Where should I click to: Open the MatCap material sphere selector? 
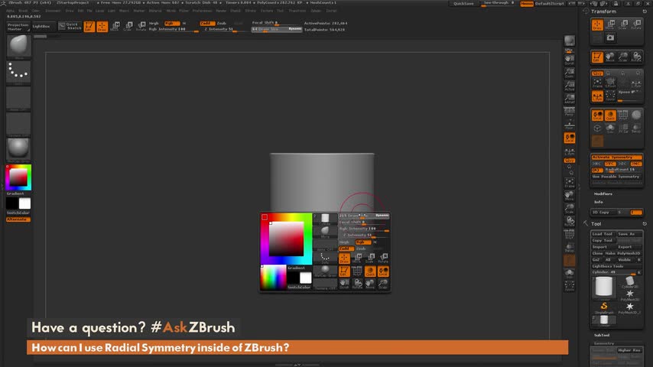pyautogui.click(x=18, y=149)
